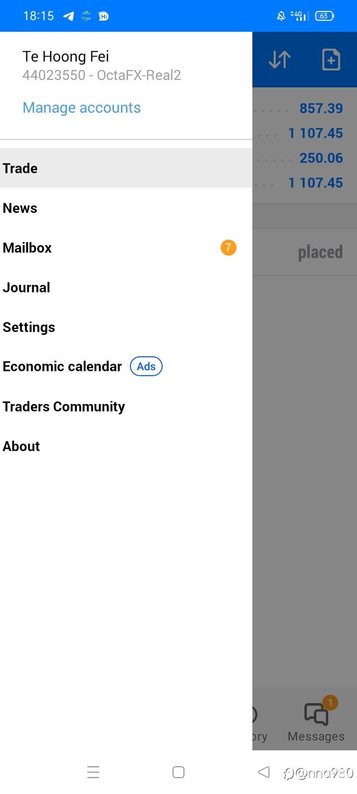Open Traders Community menu item
Viewport: 357px width, 794px height.
point(126,406)
